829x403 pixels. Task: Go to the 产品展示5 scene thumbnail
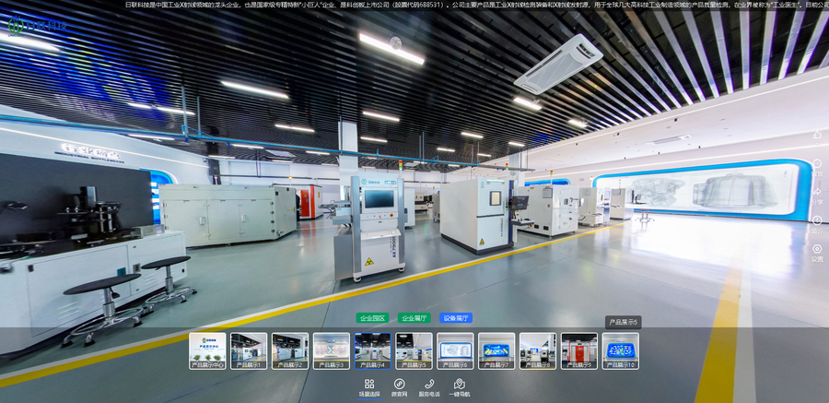414,351
